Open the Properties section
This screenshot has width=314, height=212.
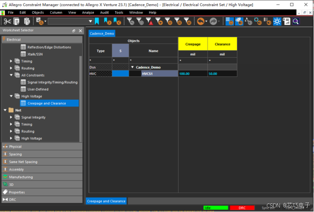[x=42, y=192]
